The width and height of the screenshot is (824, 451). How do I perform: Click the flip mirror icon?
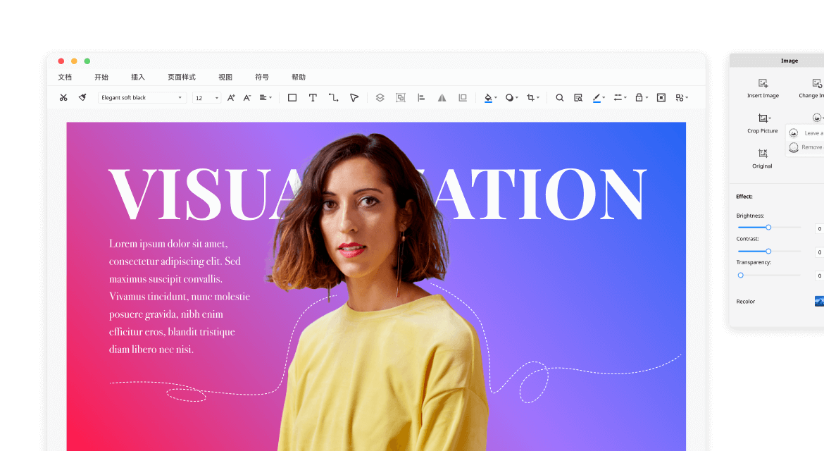[442, 98]
